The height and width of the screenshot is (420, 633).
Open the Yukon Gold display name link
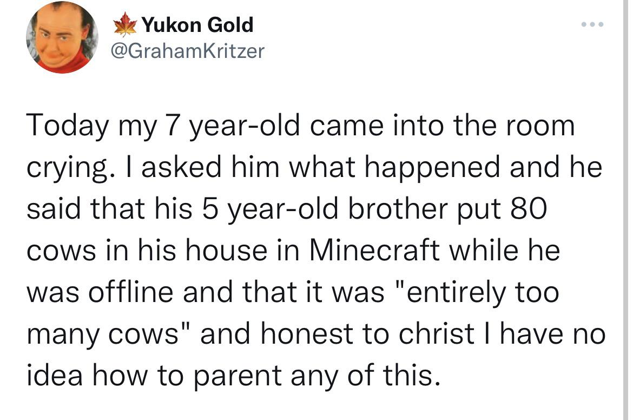[197, 25]
